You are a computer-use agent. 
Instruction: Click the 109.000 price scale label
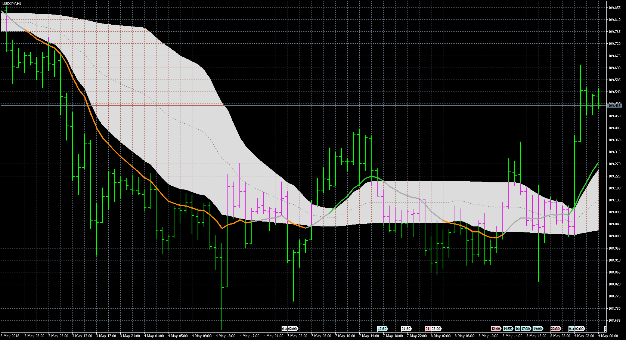click(x=614, y=236)
